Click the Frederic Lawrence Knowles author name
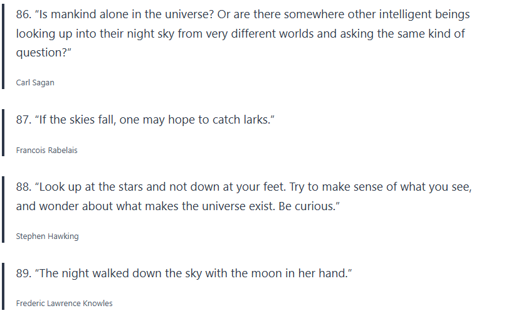Screen dimensions: 506x313 click(x=65, y=304)
